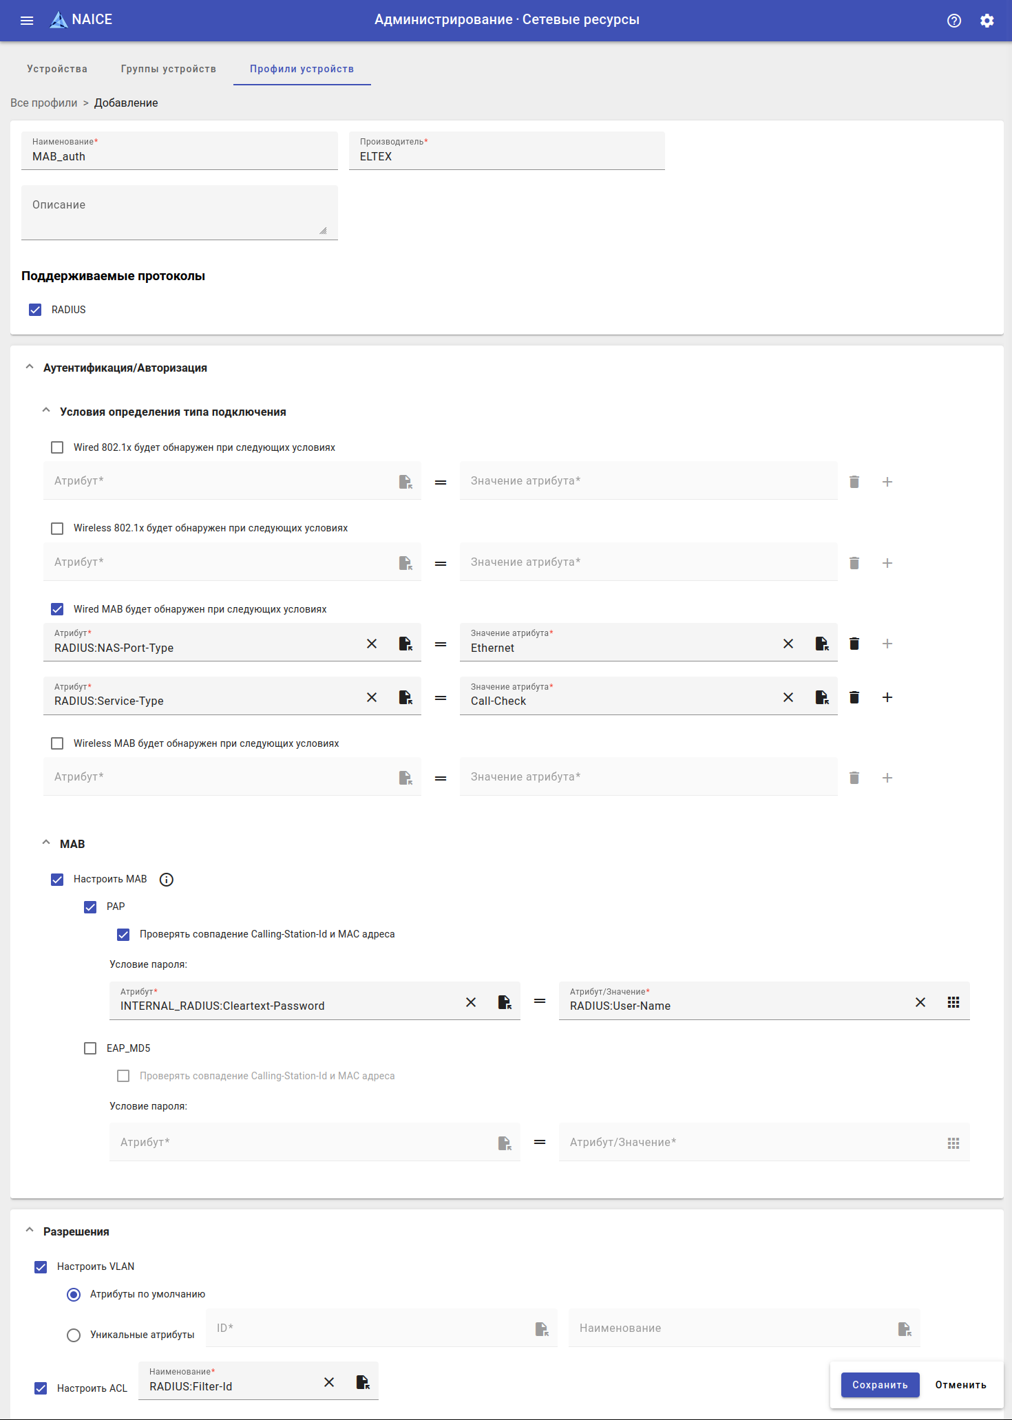
Task: Collapse the Разрешения section
Action: pyautogui.click(x=30, y=1231)
